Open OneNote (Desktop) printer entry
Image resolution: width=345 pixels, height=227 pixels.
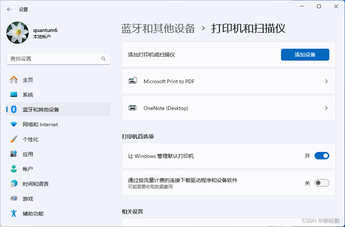[229, 108]
